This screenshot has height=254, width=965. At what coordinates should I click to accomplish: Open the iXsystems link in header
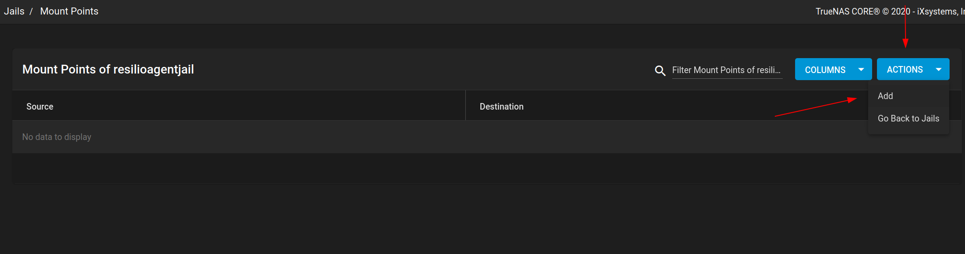coord(940,11)
